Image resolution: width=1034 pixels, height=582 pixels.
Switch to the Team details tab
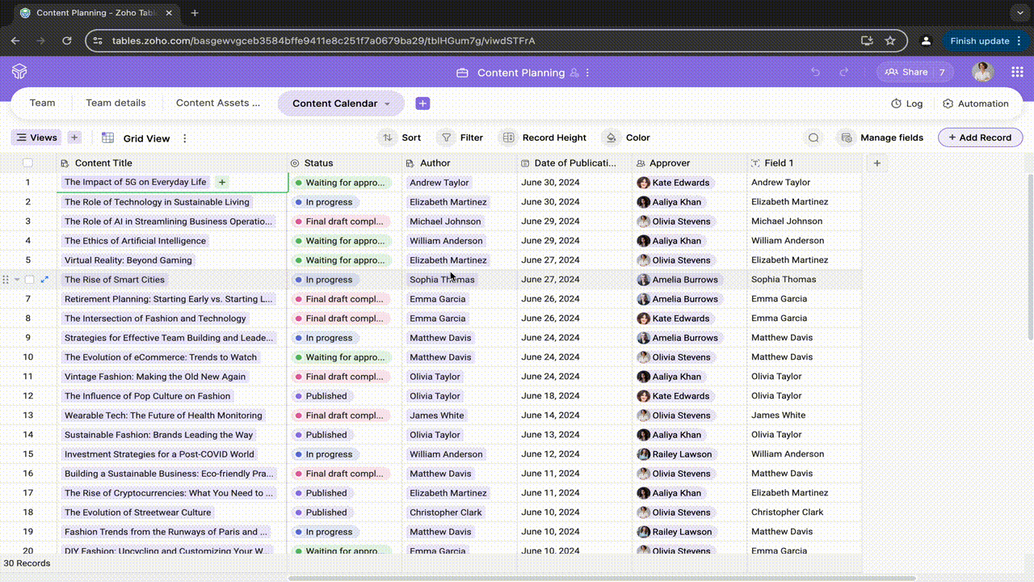click(116, 103)
